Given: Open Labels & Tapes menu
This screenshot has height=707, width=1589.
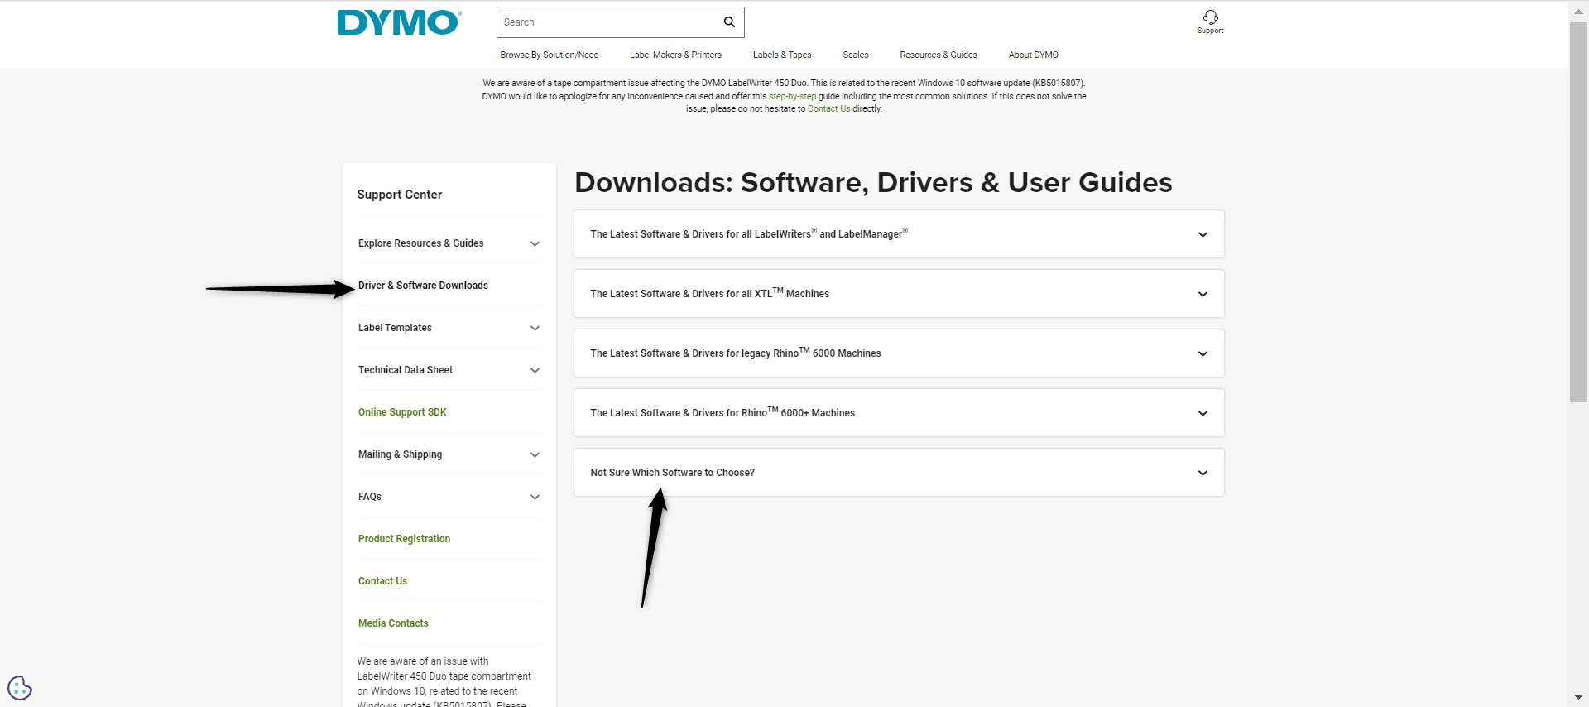Looking at the screenshot, I should (x=782, y=55).
